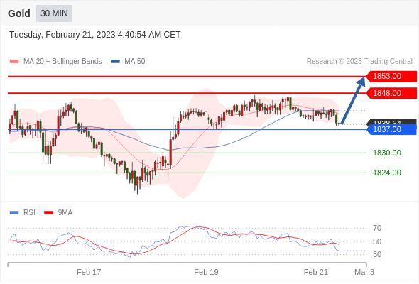419x284 pixels.
Task: Click the 1824.00 support level label
Action: click(387, 173)
